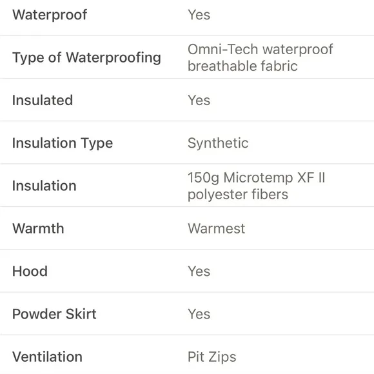
Task: Click the Pit Zips value
Action: pos(212,357)
